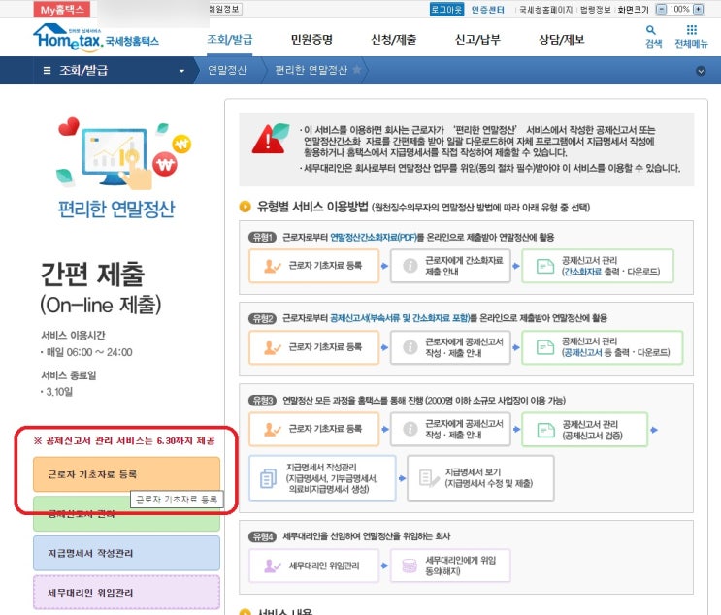Screen dimensions: 721x615
Task: Click the 화면크기 100% value
Action: 679,9
